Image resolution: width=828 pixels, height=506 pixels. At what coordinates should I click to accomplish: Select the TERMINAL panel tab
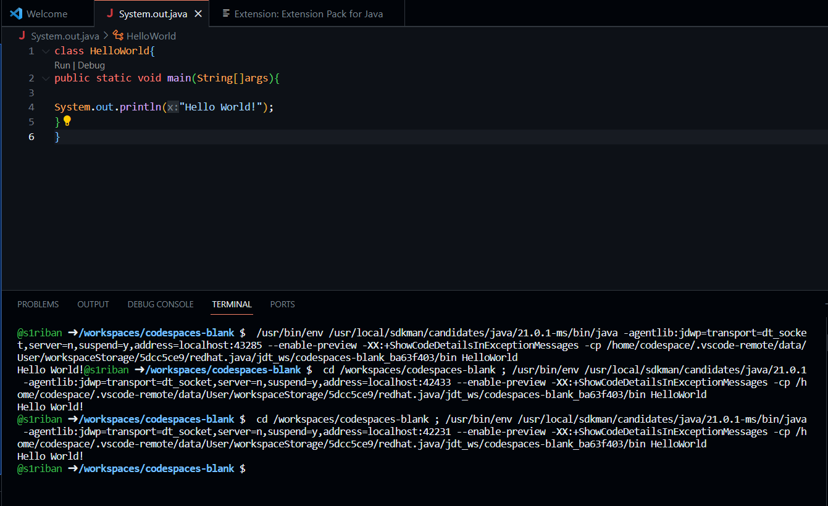[232, 304]
